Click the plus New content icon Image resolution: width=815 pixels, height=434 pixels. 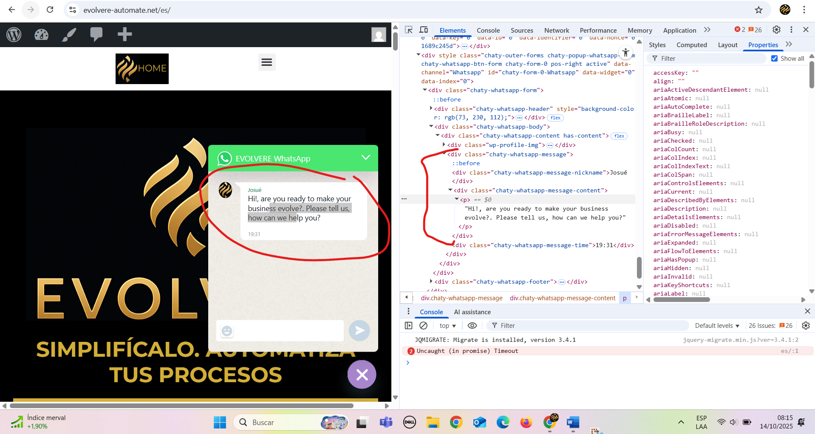point(125,34)
